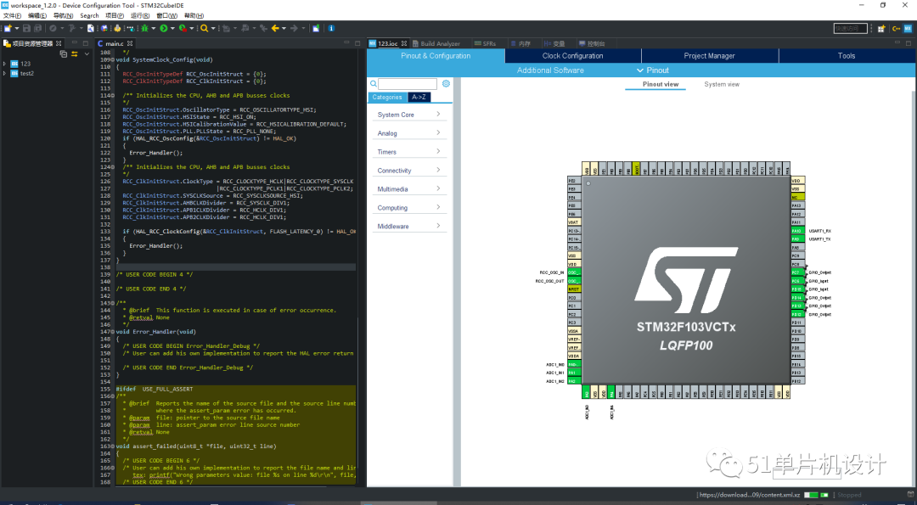Open the SFRs tab
The image size is (917, 505).
point(485,44)
